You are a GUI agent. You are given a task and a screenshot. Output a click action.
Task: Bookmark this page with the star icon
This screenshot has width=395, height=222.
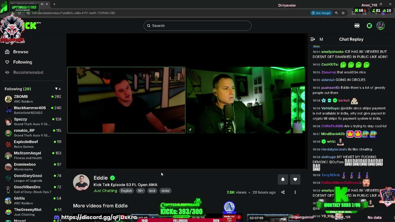click(x=343, y=13)
